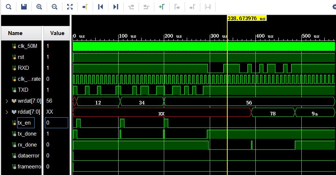The image size is (336, 175).
Task: Fit the full waveform in view
Action: pyautogui.click(x=70, y=7)
